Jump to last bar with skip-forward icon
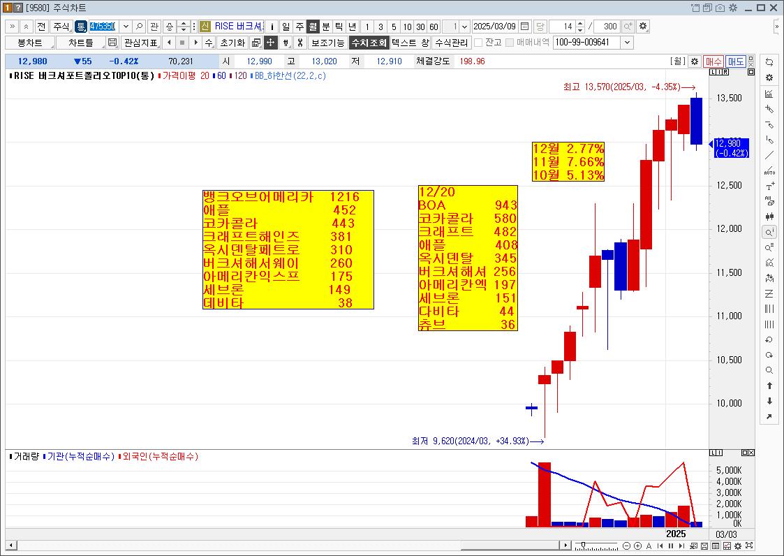 click(681, 546)
